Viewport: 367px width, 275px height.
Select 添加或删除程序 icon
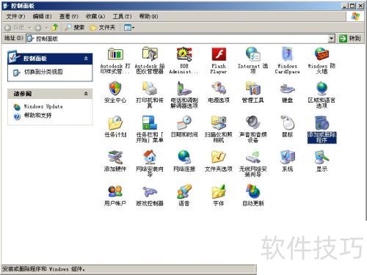pos(321,122)
